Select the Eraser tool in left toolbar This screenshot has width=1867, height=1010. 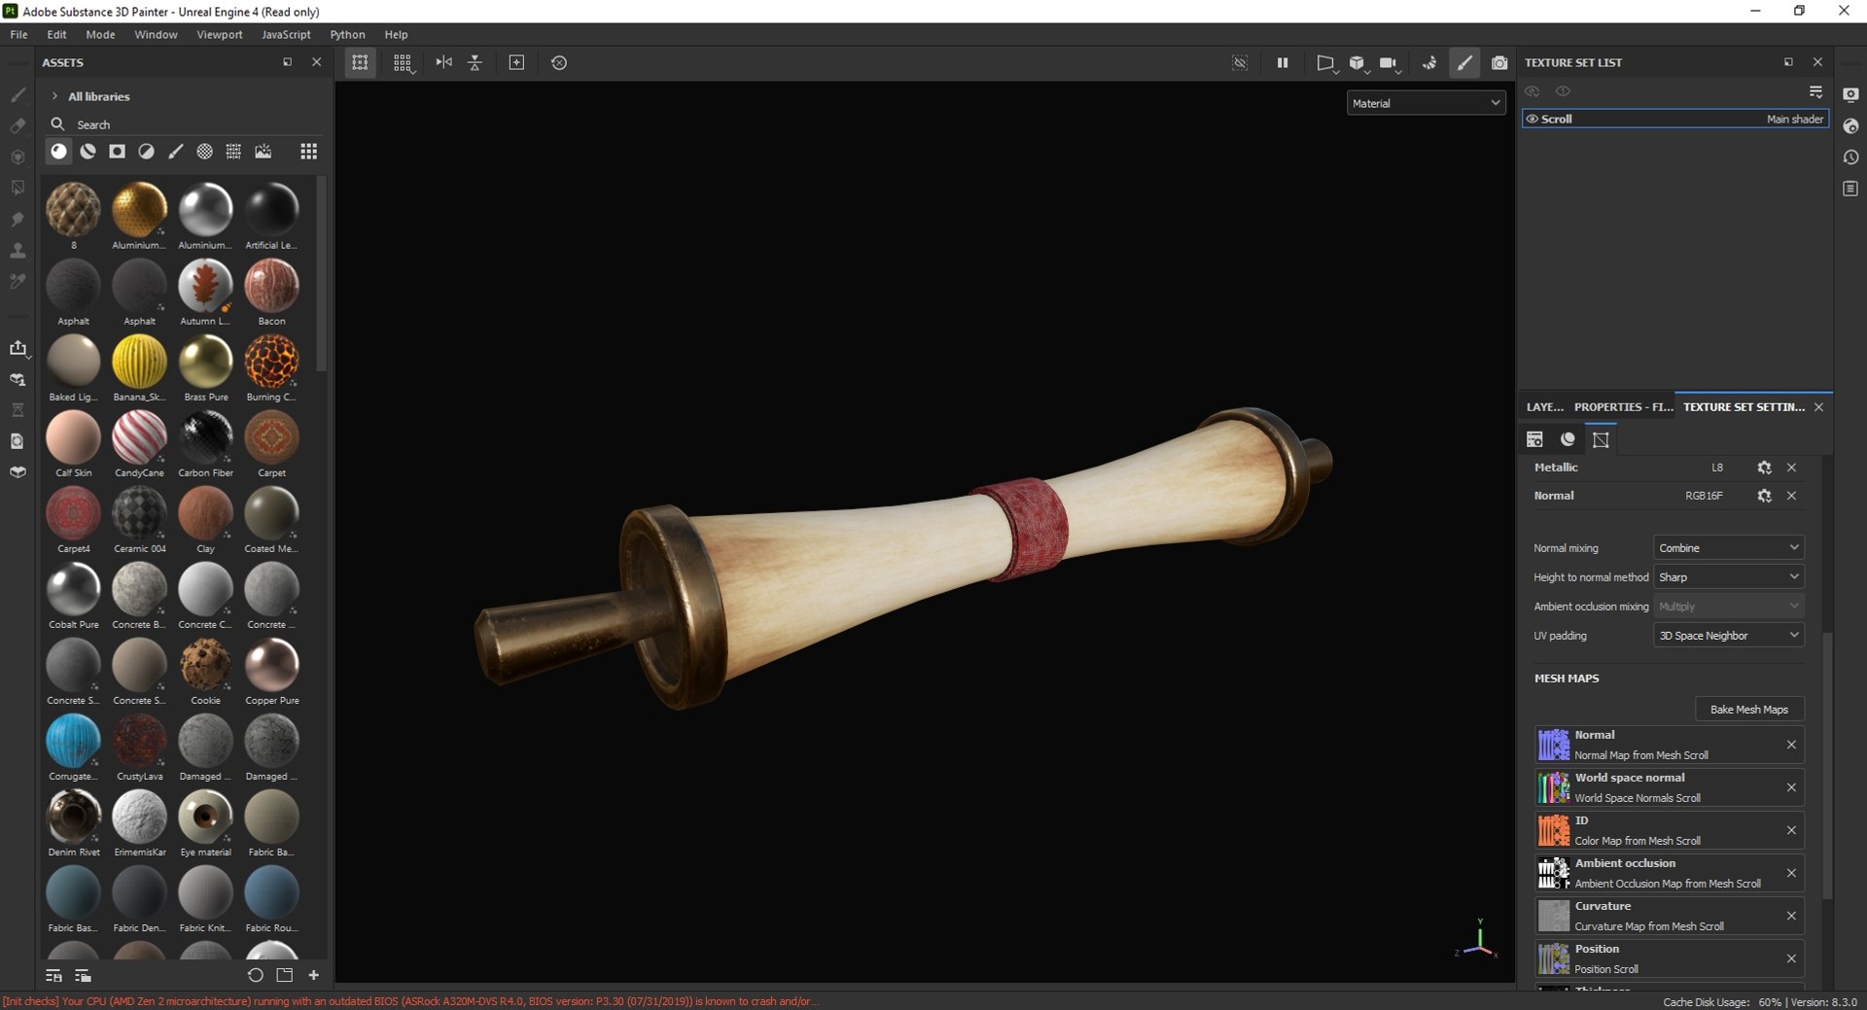(x=18, y=125)
